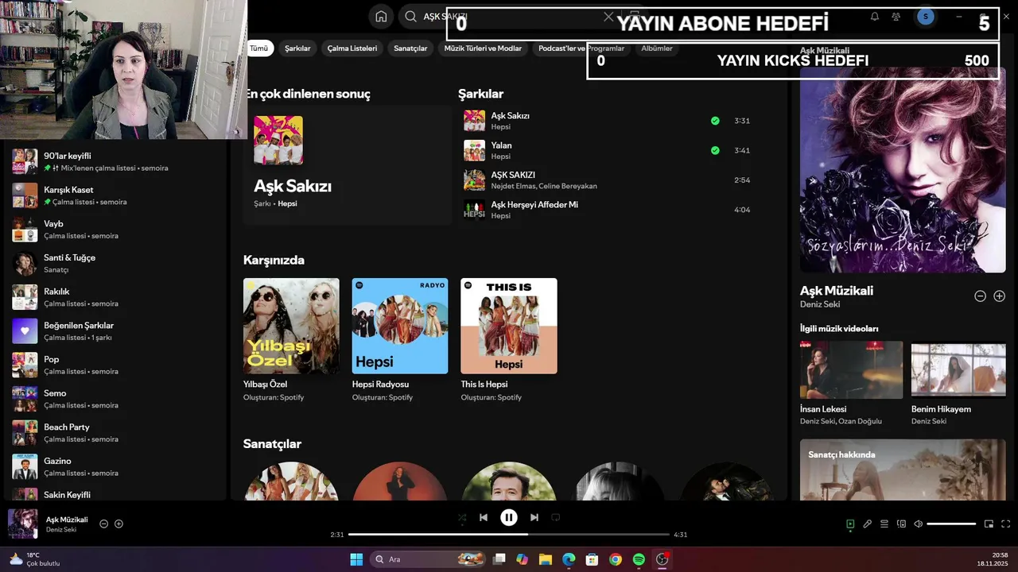This screenshot has height=572, width=1018.
Task: Open Google Chrome from the taskbar
Action: [x=616, y=559]
